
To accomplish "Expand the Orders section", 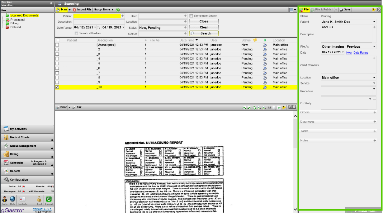I will [x=375, y=112].
